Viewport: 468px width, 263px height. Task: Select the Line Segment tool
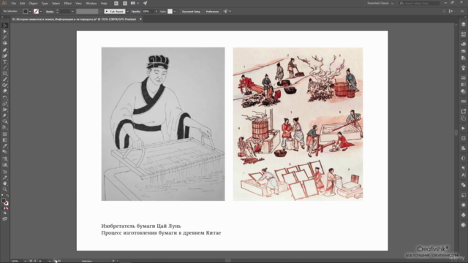coord(5,68)
